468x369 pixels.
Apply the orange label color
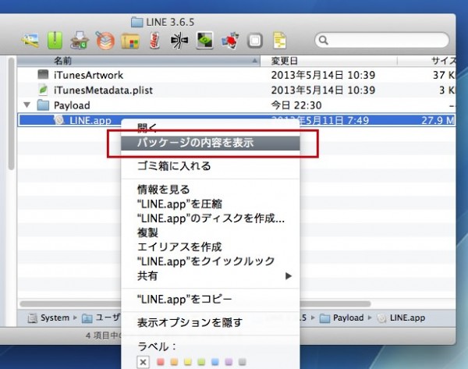click(x=174, y=362)
